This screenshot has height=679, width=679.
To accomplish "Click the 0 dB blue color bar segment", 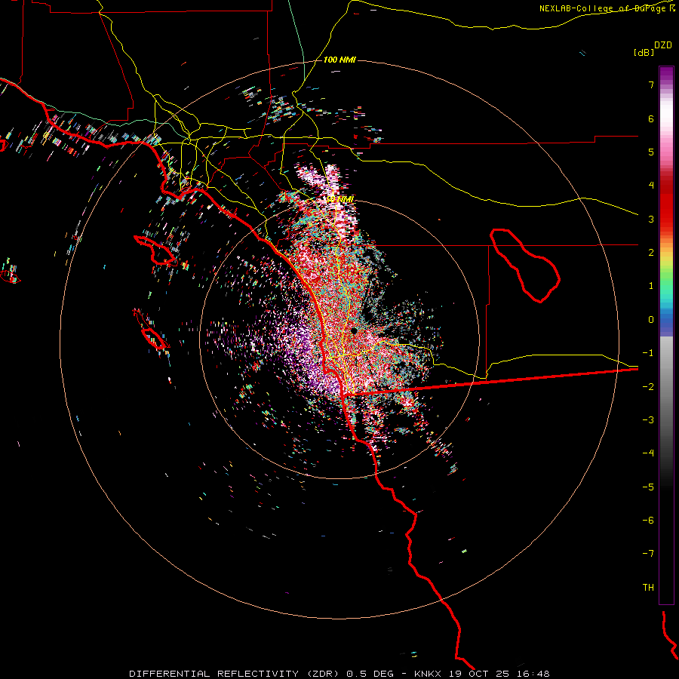I will [x=666, y=320].
